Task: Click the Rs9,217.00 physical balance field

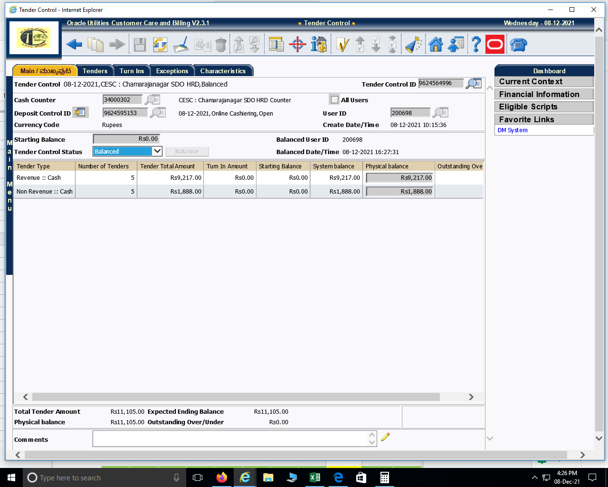Action: [x=399, y=178]
